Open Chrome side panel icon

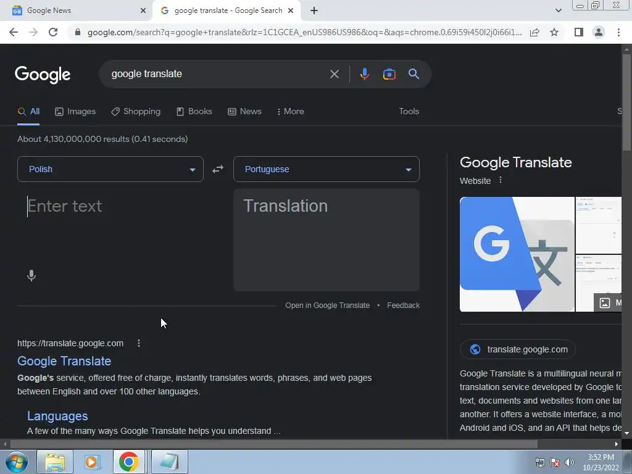[579, 32]
